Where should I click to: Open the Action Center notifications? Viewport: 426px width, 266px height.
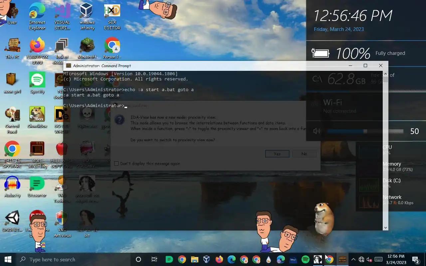(x=415, y=259)
